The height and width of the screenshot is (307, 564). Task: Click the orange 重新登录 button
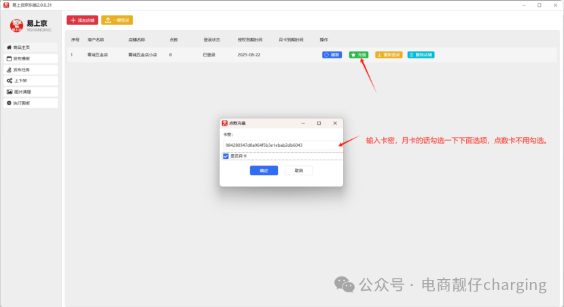[389, 54]
